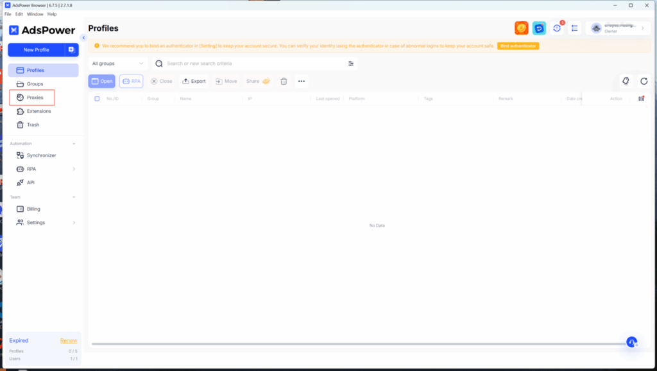Open the three-dots more actions menu
The image size is (657, 371).
click(x=302, y=82)
